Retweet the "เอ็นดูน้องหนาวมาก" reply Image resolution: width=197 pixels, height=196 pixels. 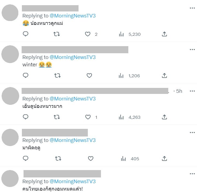click(x=57, y=117)
